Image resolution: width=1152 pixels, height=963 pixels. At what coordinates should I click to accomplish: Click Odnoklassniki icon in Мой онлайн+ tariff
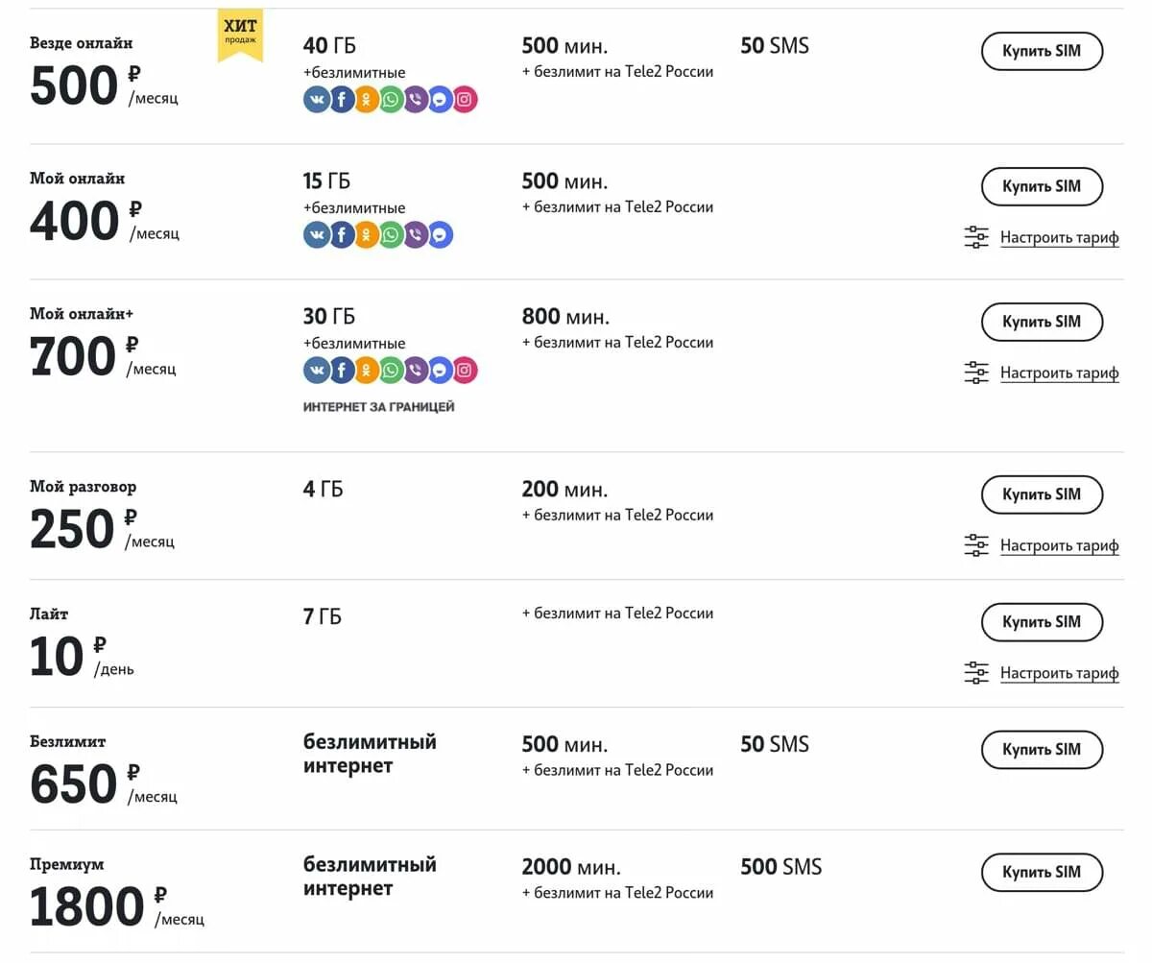coord(367,371)
